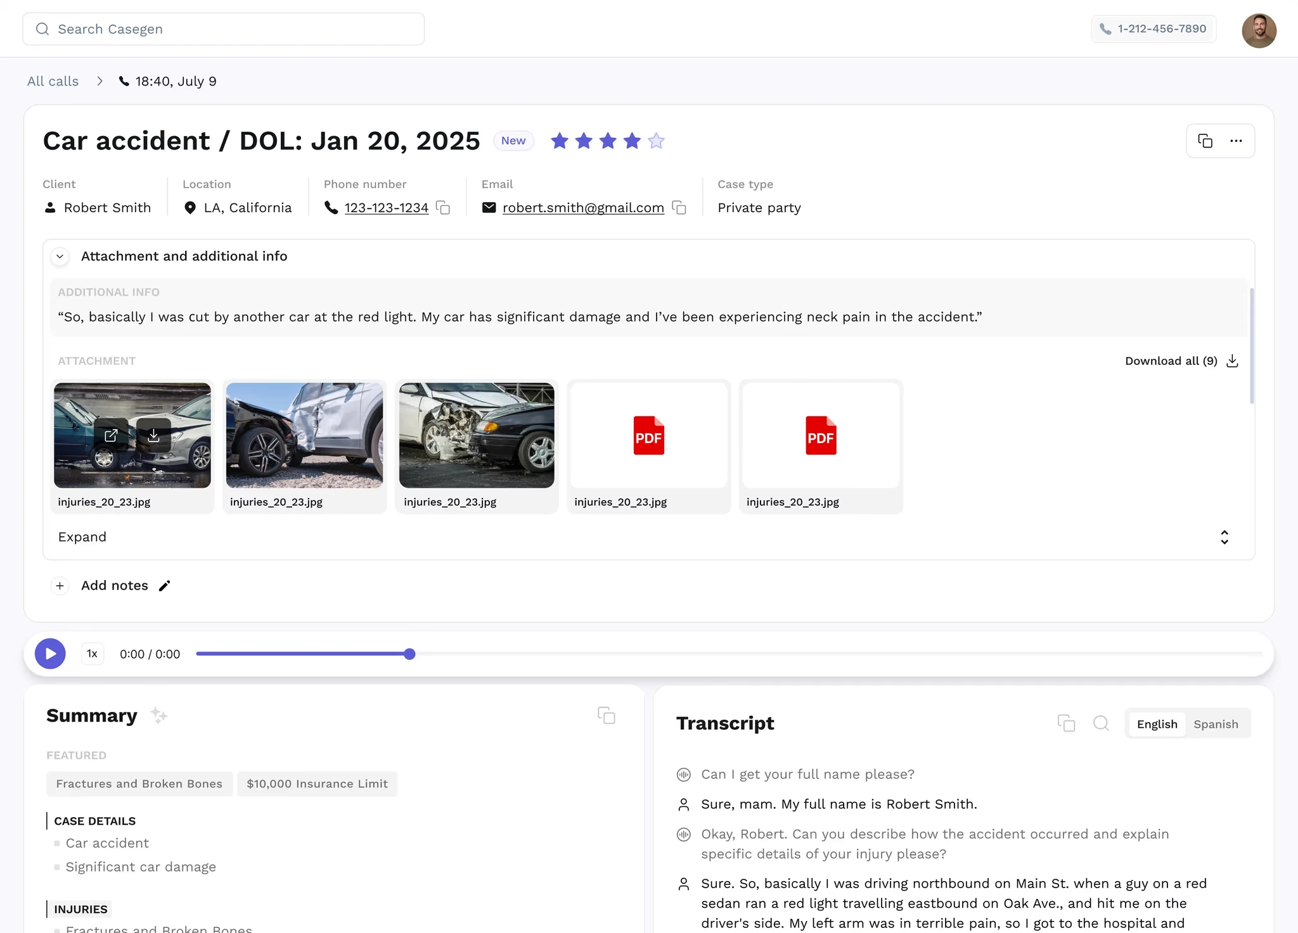Image resolution: width=1298 pixels, height=933 pixels.
Task: Switch transcript language to Spanish
Action: 1215,724
